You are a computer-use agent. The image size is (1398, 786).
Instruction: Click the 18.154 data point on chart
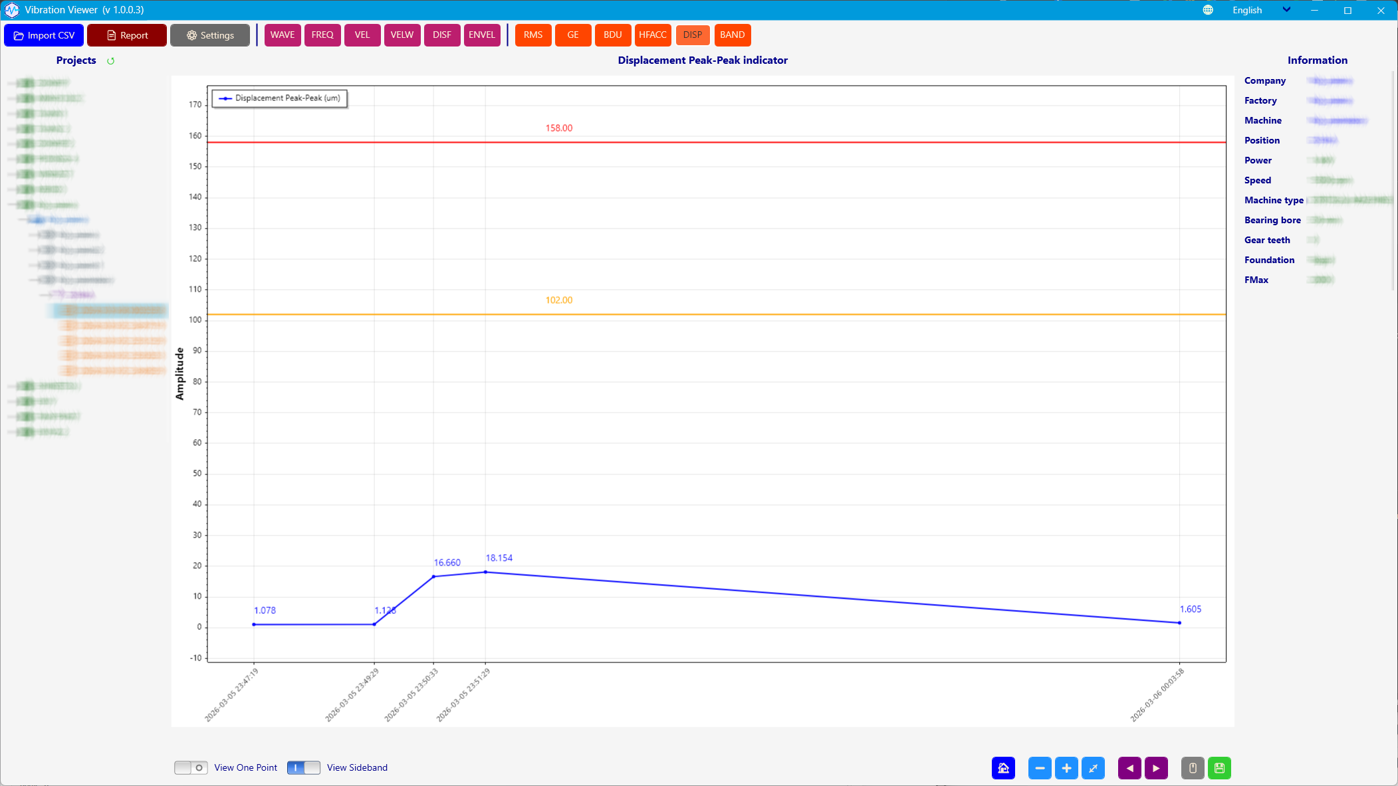485,572
